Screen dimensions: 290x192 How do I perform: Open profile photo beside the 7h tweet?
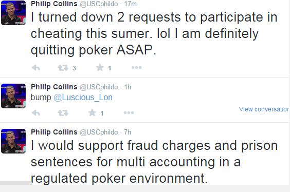pos(13,141)
